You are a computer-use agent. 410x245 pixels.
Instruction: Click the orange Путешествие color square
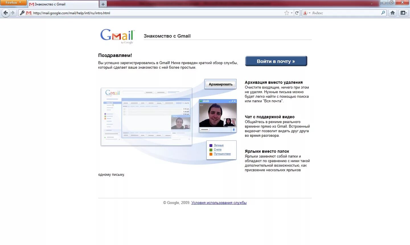point(211,154)
